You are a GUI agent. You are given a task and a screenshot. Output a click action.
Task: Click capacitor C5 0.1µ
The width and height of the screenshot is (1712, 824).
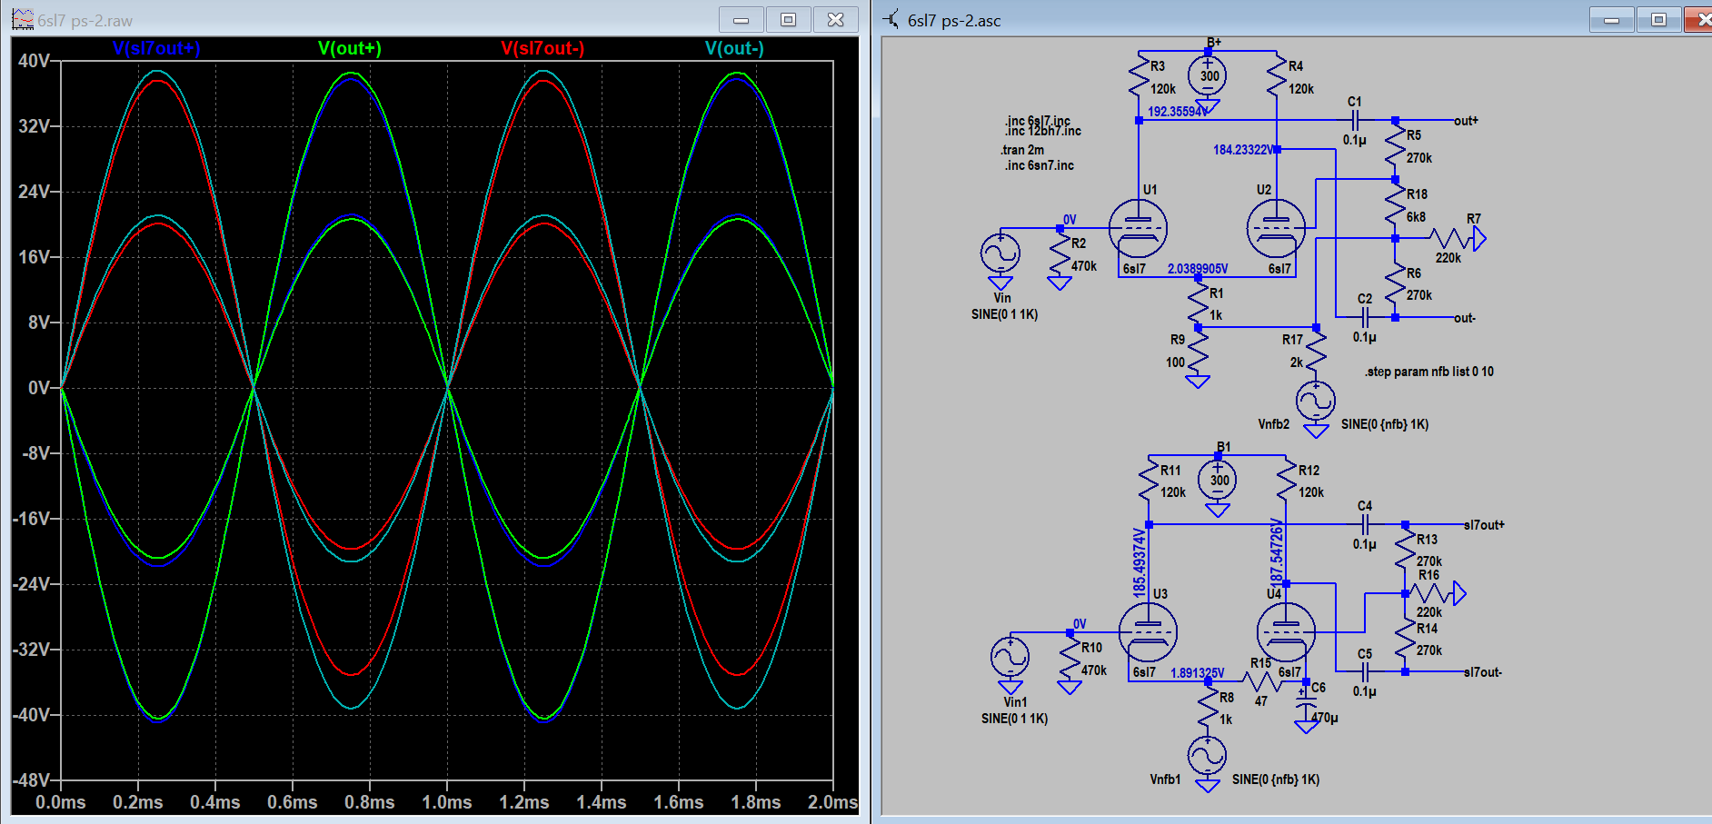click(1365, 672)
